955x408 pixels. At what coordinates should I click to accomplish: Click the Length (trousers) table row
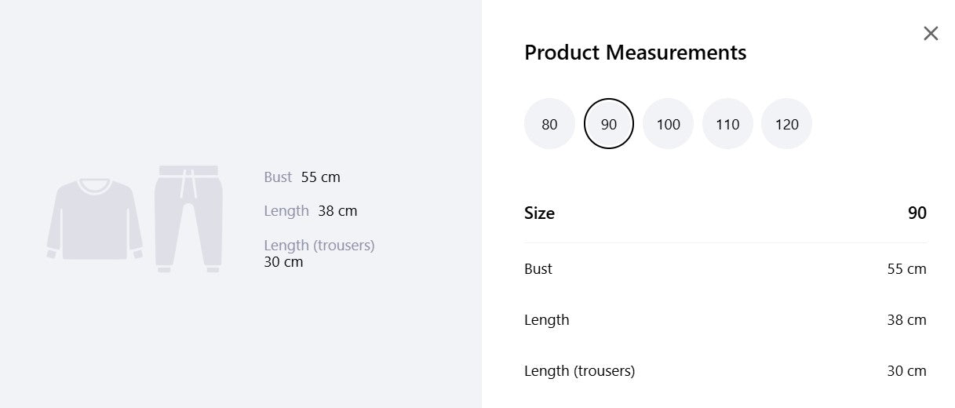[x=725, y=371]
